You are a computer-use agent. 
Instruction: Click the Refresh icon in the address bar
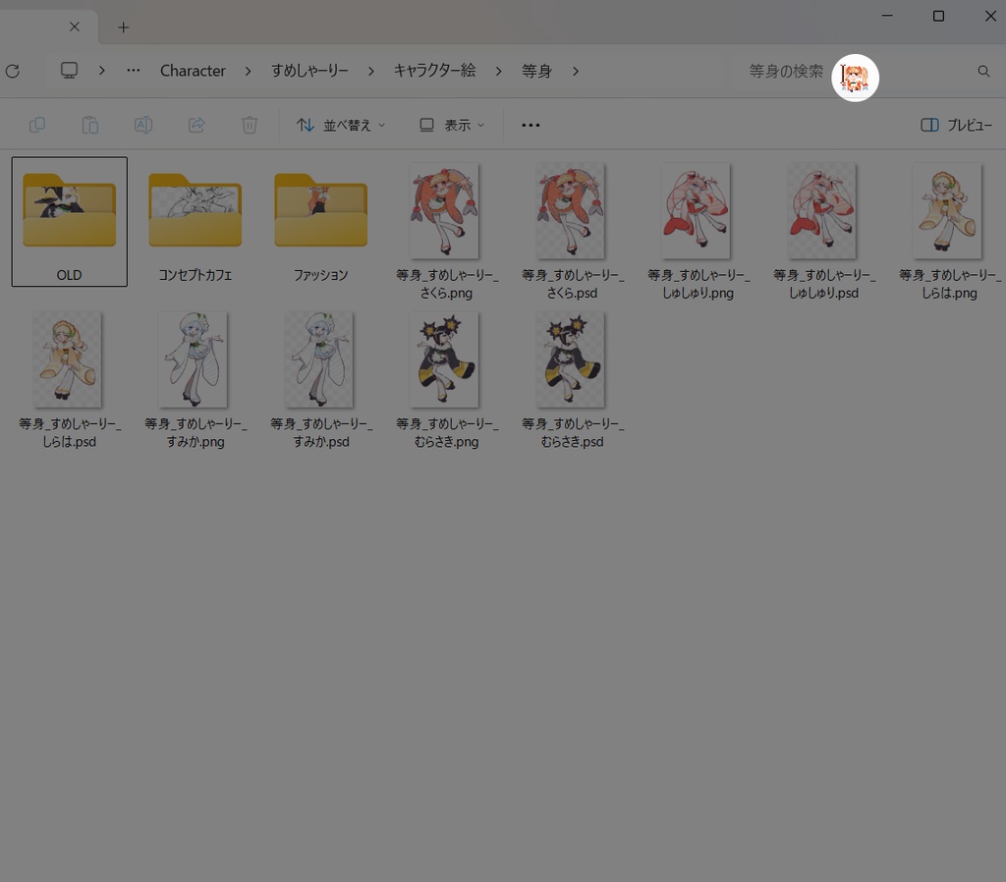click(12, 70)
